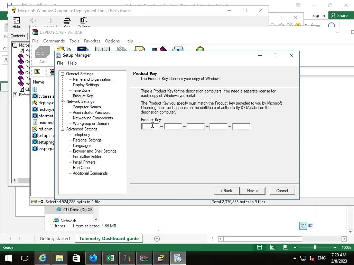Switch Excel to Page Layout view

tap(272, 247)
